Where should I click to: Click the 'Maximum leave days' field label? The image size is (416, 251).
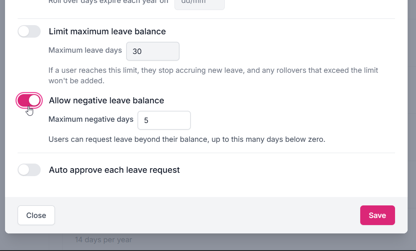click(x=85, y=50)
